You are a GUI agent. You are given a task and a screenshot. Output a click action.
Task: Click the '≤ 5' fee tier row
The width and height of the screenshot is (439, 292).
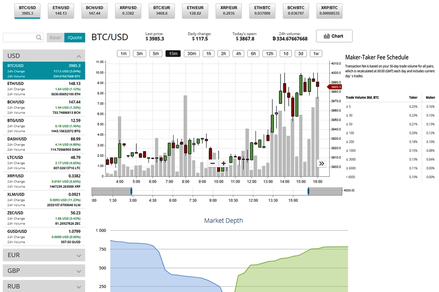pyautogui.click(x=390, y=106)
